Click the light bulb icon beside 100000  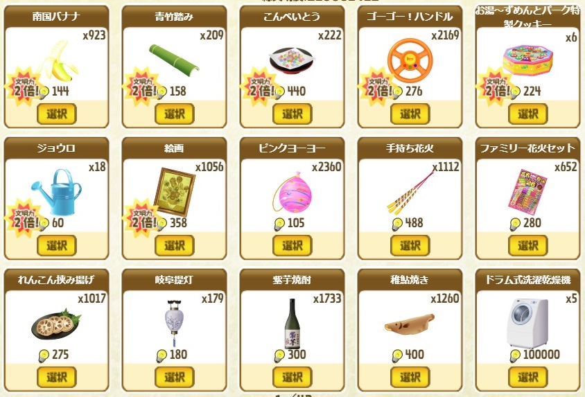[x=515, y=355]
